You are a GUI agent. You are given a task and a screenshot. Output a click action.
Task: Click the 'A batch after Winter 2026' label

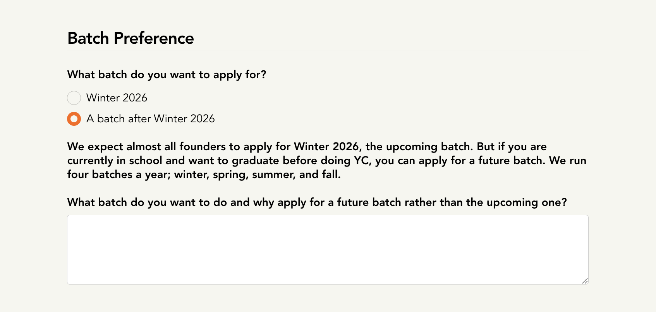151,119
